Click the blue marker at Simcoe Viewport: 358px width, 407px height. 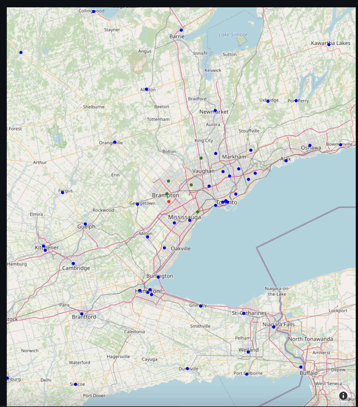(75, 384)
